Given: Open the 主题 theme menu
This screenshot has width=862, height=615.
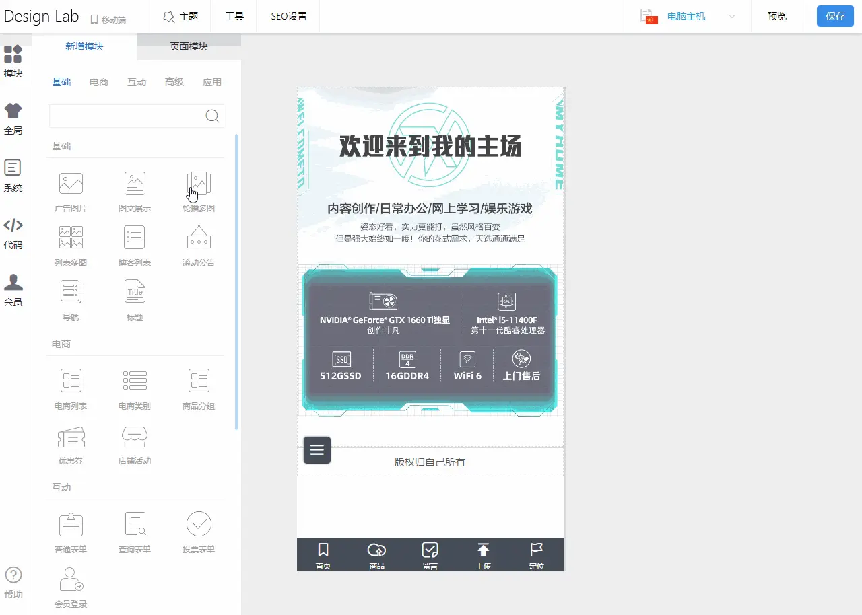Looking at the screenshot, I should pos(180,16).
